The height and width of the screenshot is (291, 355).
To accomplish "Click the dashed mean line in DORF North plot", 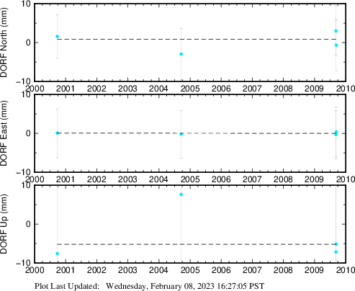I will tap(197, 39).
